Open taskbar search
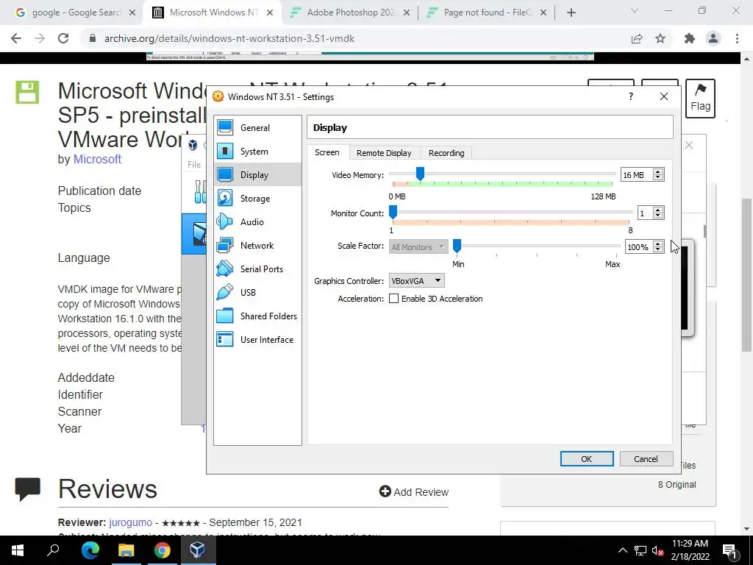The image size is (753, 565). [x=53, y=550]
